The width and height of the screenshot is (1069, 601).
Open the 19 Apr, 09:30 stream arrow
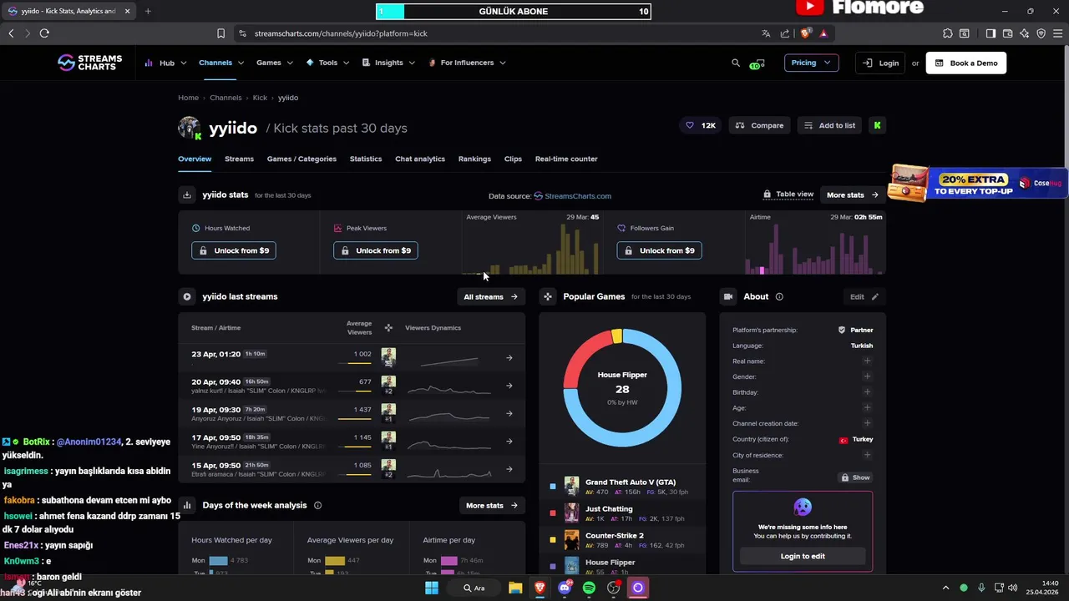[509, 413]
